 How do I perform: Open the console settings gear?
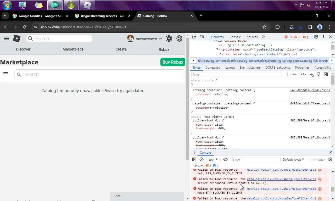[330, 159]
